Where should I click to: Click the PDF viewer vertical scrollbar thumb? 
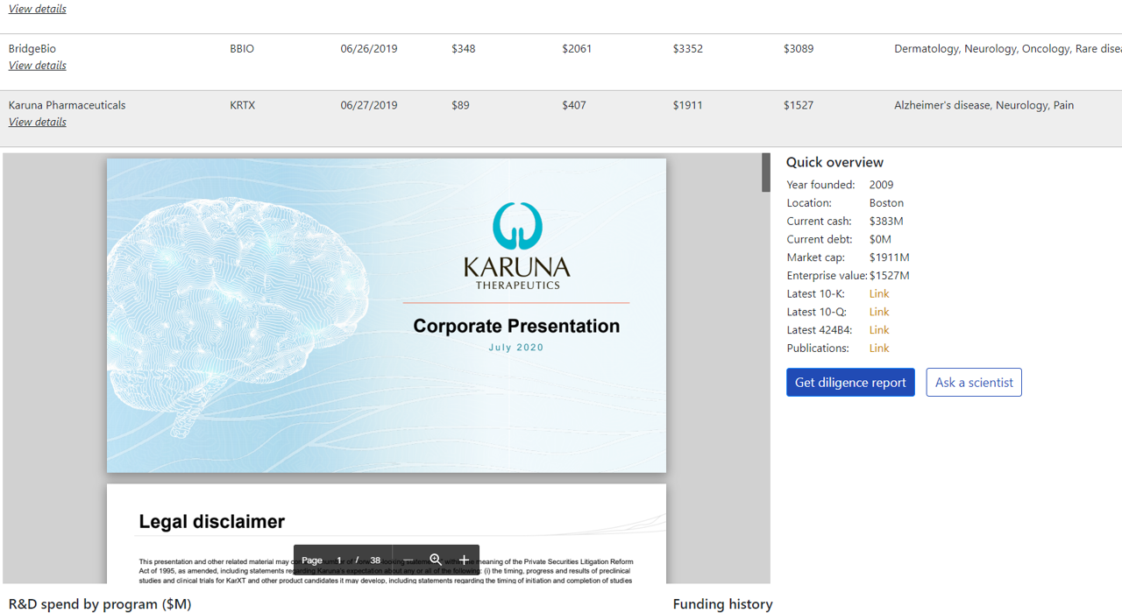point(766,173)
